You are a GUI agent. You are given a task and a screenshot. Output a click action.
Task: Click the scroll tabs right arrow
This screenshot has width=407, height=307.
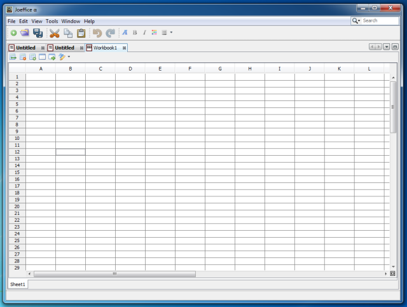tap(378, 46)
